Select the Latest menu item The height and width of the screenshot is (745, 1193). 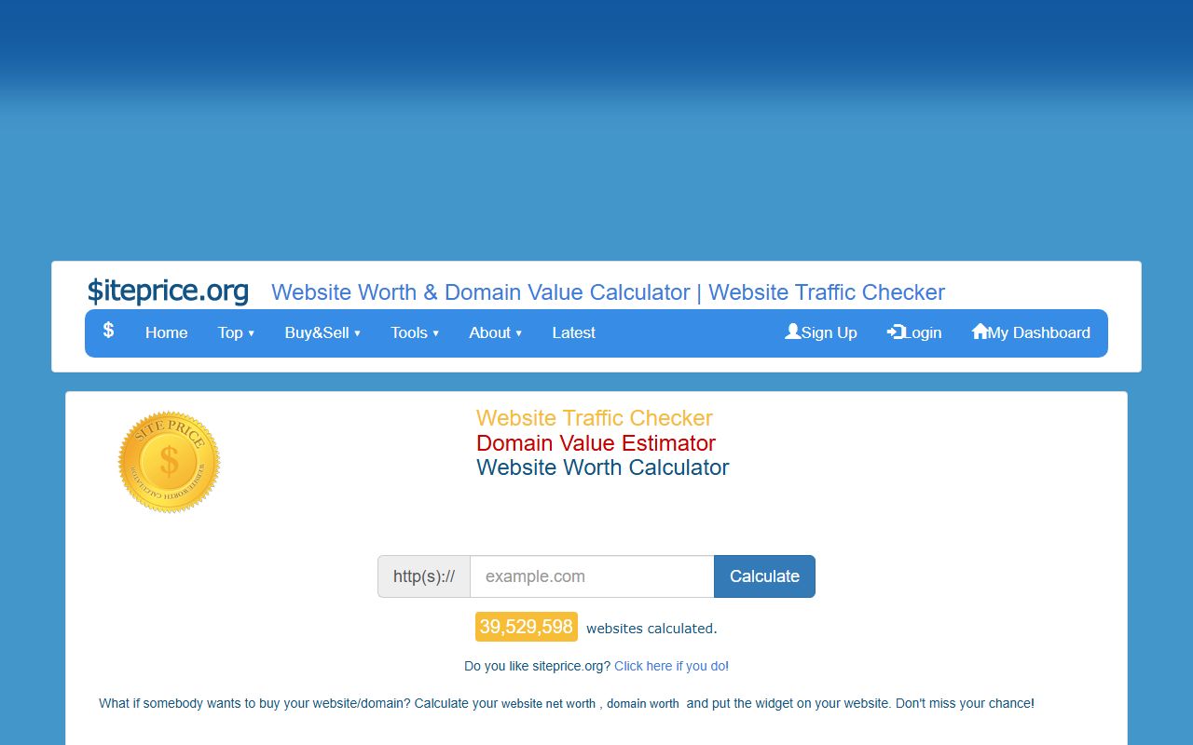pyautogui.click(x=573, y=332)
